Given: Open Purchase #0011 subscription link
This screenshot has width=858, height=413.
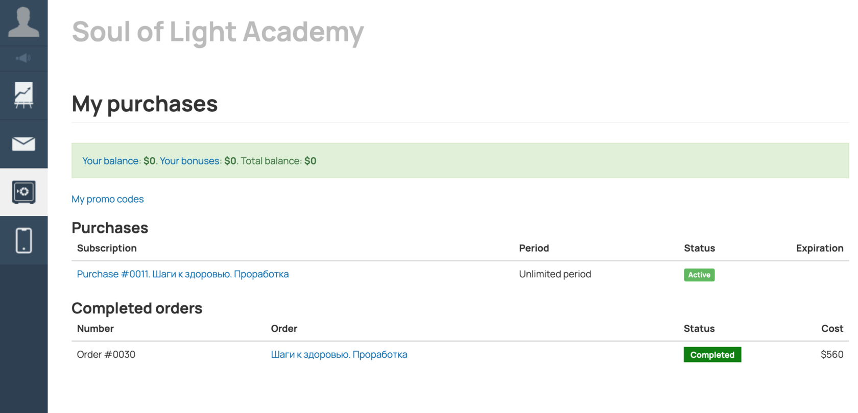Looking at the screenshot, I should tap(182, 274).
